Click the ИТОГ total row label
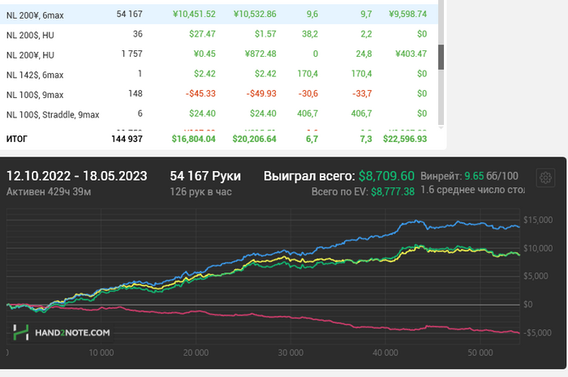Screen dimensions: 568x377 coord(17,139)
